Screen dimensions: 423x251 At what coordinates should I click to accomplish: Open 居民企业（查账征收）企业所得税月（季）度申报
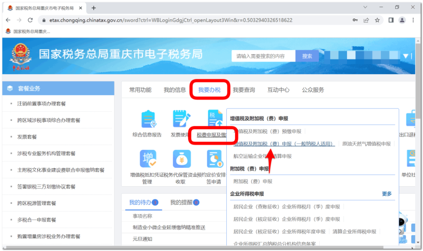tap(286, 207)
